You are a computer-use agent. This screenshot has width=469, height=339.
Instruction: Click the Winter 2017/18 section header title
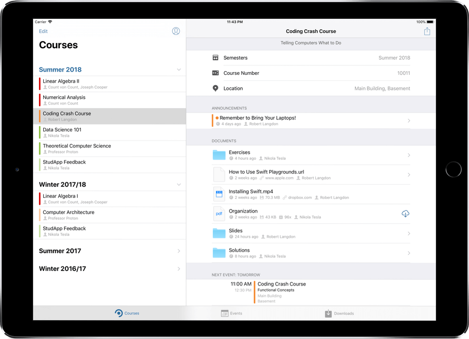click(63, 185)
